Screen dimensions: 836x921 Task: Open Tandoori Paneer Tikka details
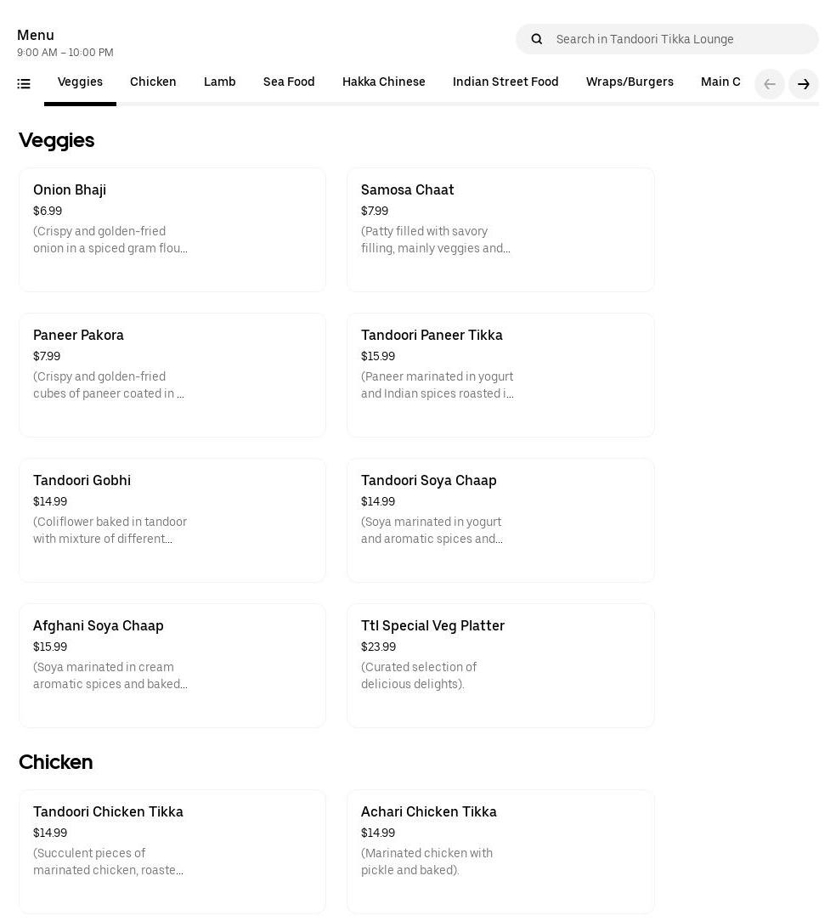coord(500,375)
